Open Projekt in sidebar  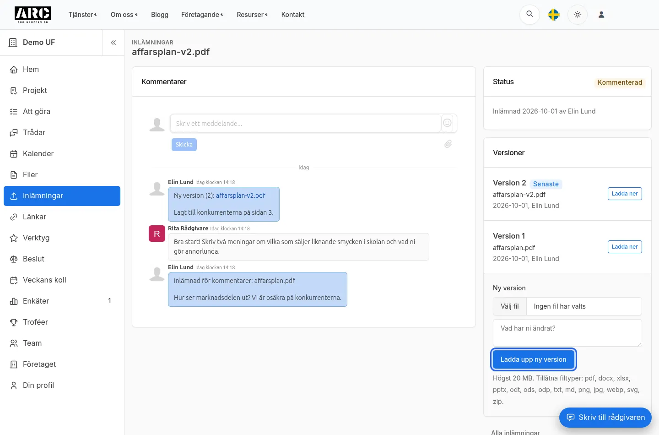[62, 91]
